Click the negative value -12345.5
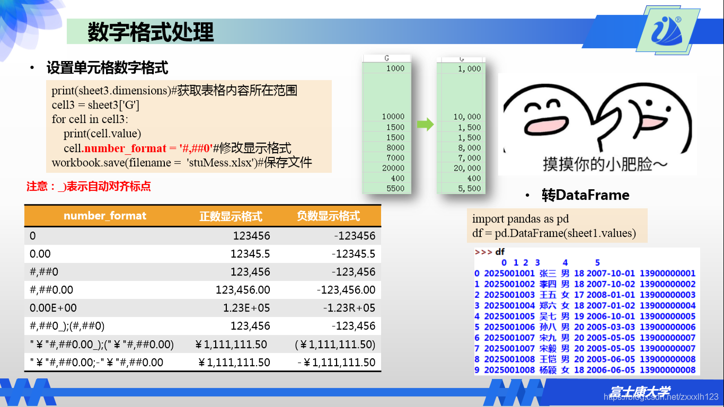 point(354,254)
